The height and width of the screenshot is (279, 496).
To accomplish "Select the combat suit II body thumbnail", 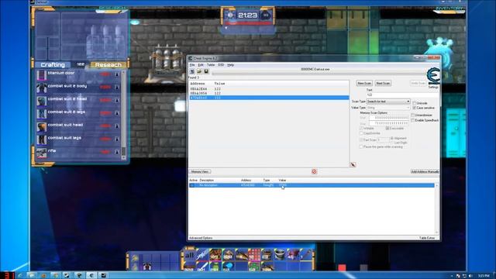I will pyautogui.click(x=41, y=88).
